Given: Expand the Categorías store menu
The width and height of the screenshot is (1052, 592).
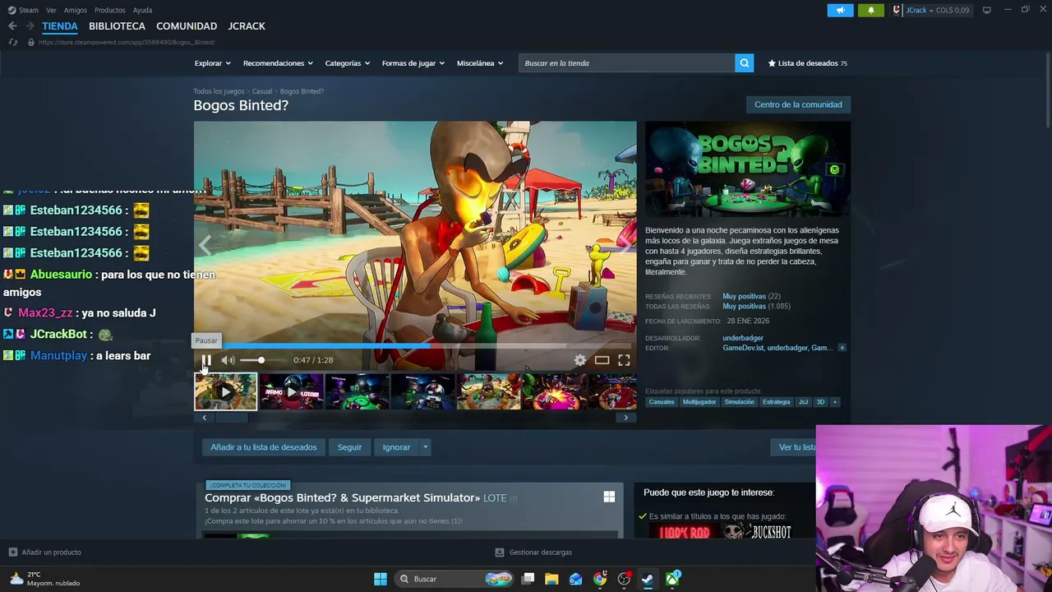Looking at the screenshot, I should click(347, 63).
